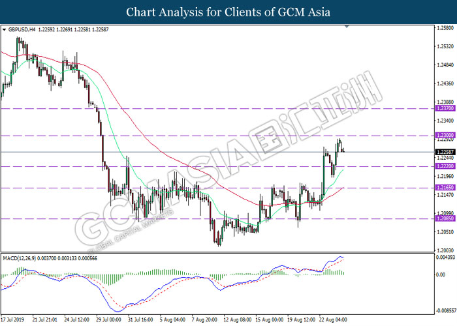Click the 21 Jul 21:01 time label
Viewport: 457px width, 326px height.
[45, 319]
